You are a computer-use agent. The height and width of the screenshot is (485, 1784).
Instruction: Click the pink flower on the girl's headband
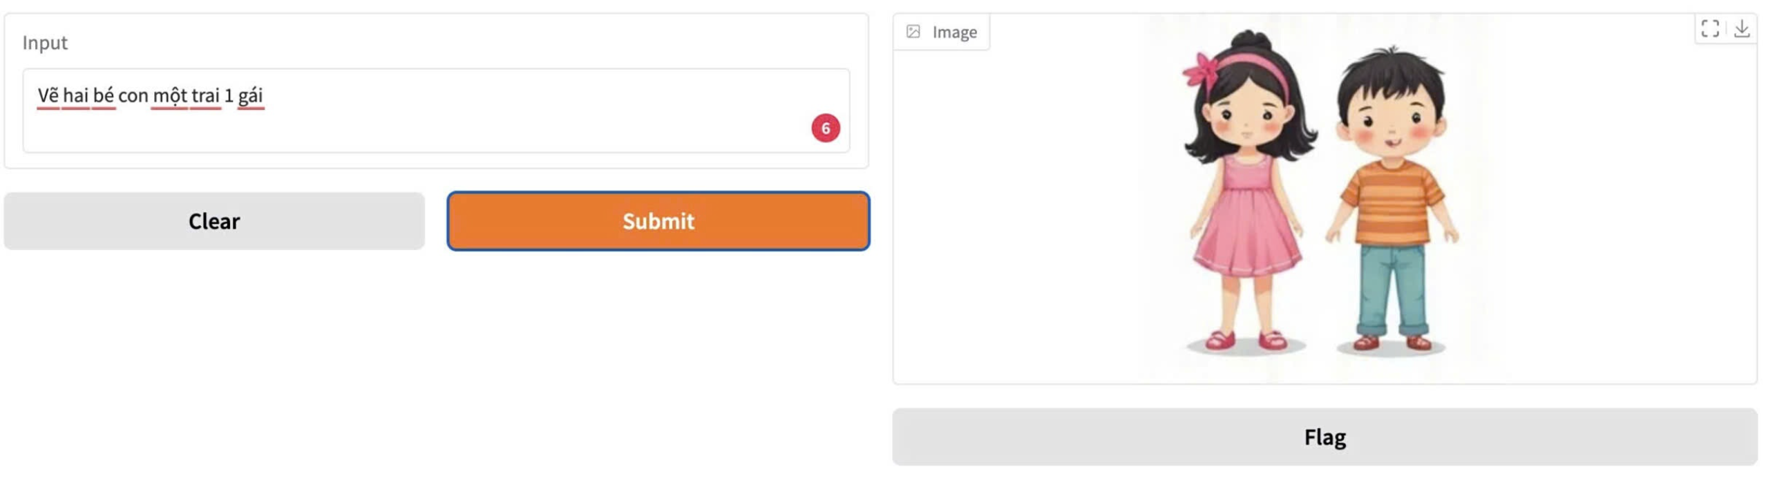1200,70
